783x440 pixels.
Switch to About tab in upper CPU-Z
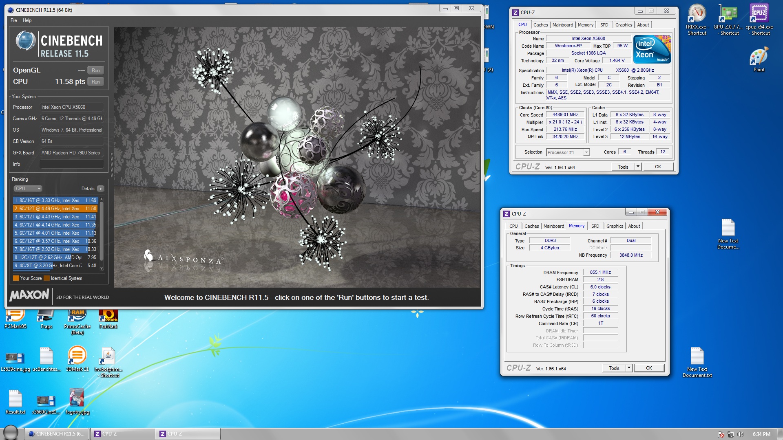643,25
